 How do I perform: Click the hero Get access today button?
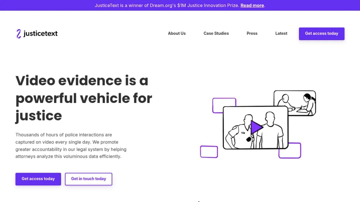click(38, 179)
